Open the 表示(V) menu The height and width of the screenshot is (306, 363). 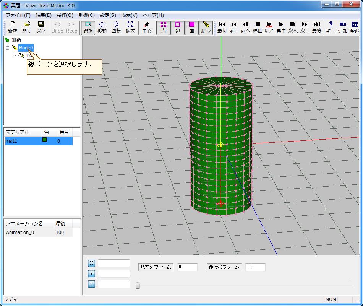(x=129, y=15)
